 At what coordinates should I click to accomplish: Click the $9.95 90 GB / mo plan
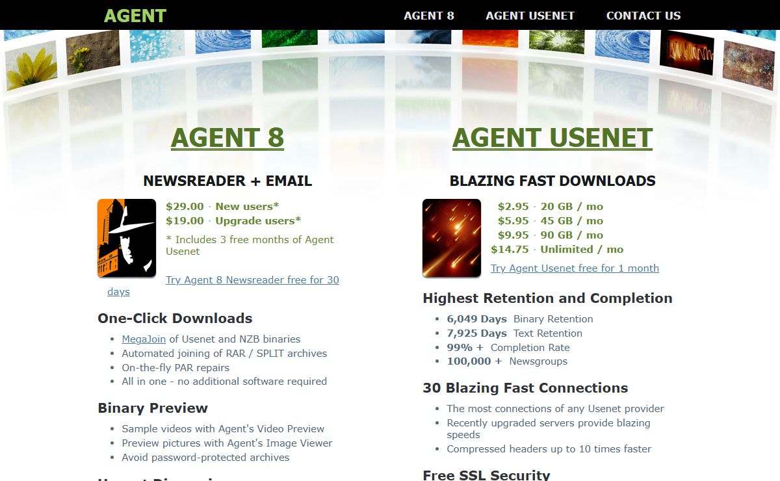coord(551,235)
